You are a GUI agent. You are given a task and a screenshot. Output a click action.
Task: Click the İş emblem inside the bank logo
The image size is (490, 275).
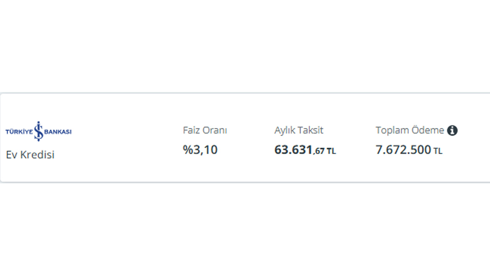39,131
